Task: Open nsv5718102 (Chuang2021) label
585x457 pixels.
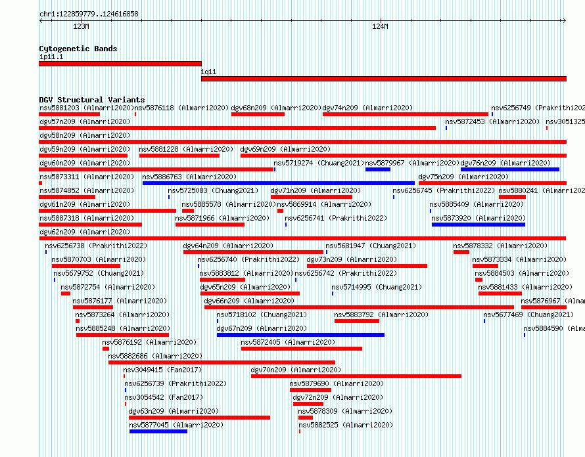Action: pos(262,315)
